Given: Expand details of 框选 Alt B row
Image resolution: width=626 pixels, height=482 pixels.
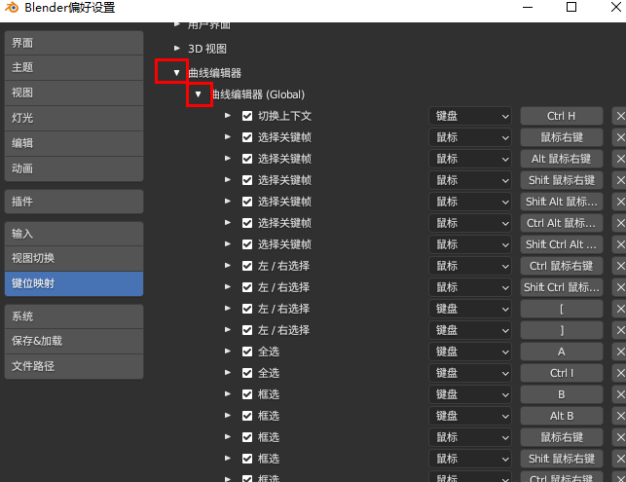Looking at the screenshot, I should pyautogui.click(x=228, y=416).
